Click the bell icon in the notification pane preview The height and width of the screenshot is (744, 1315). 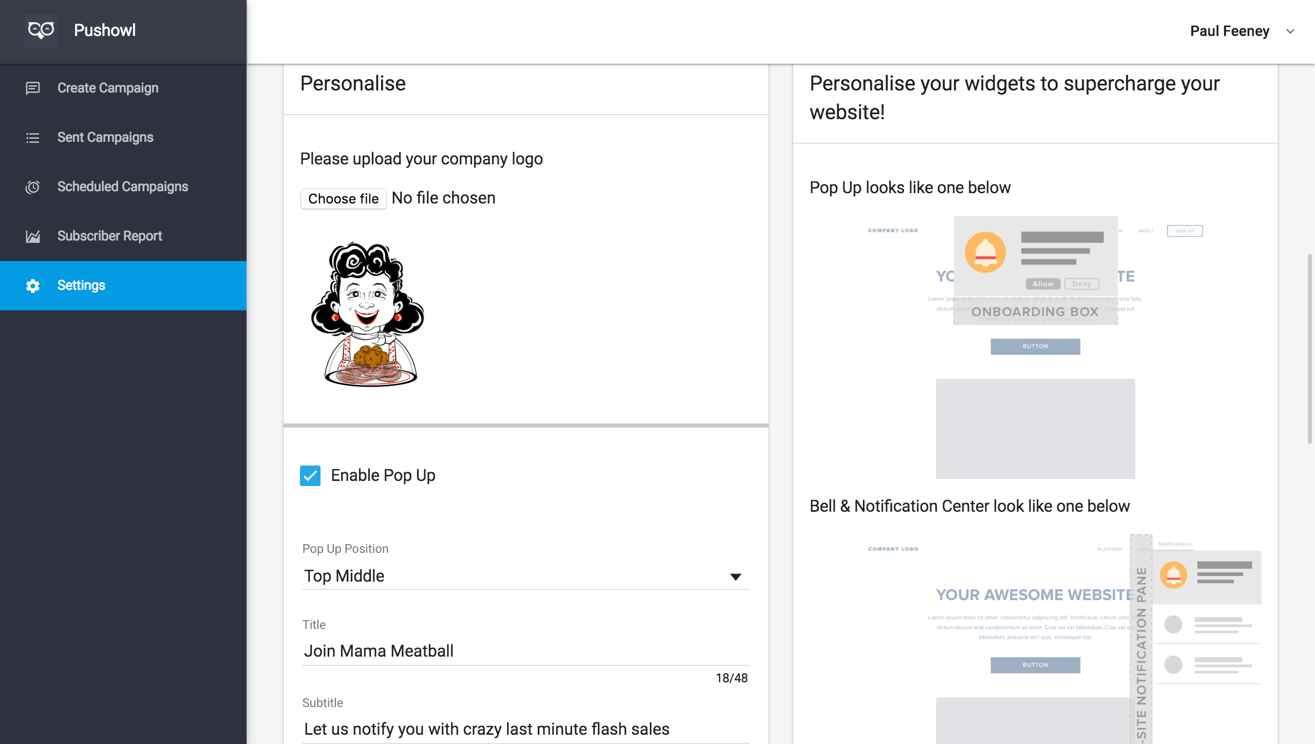1173,575
